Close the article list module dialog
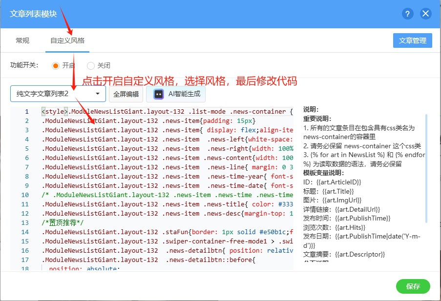This screenshot has width=441, height=301. pyautogui.click(x=425, y=14)
